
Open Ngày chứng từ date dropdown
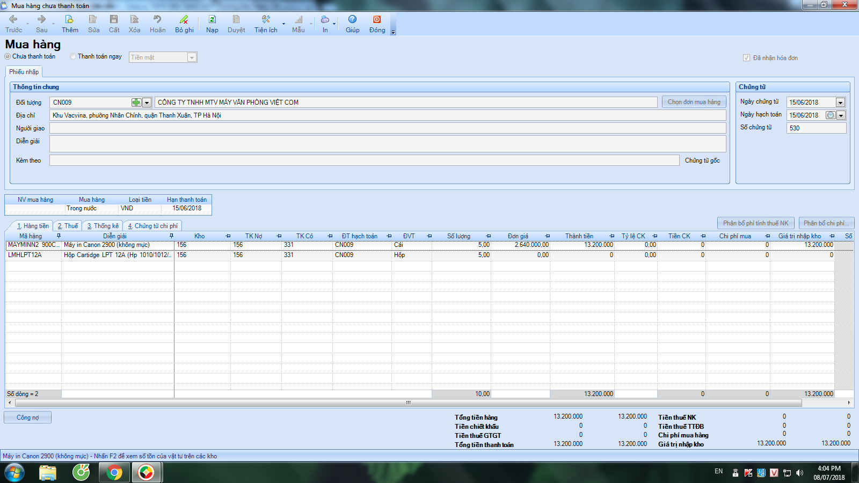pos(841,103)
